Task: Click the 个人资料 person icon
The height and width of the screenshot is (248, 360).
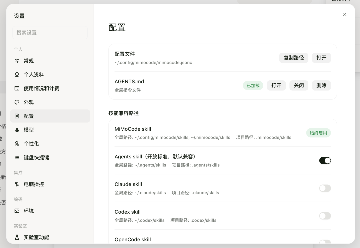Action: click(17, 75)
